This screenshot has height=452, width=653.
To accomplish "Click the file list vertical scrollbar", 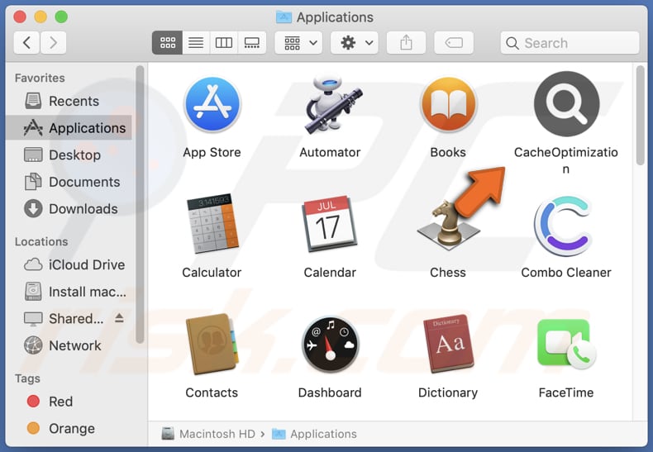I will coord(640,116).
